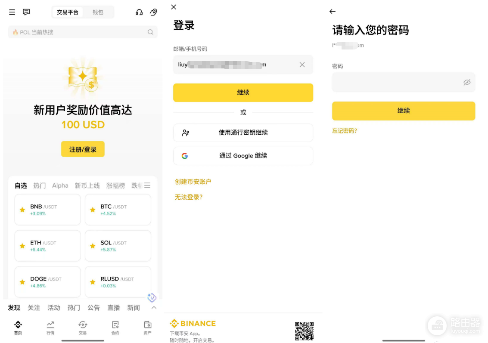The width and height of the screenshot is (488, 343).
Task: Tap the 注册/登录 button
Action: 83,149
